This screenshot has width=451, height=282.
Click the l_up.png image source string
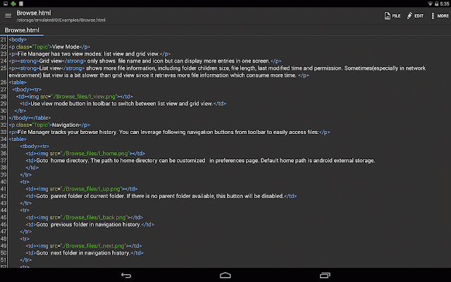pyautogui.click(x=92, y=189)
